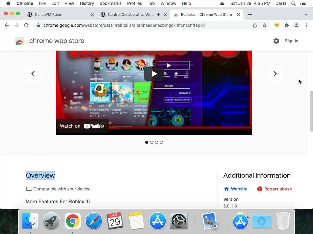This screenshot has width=313, height=234.
Task: Open the App Store in the dock
Action: [x=157, y=221]
